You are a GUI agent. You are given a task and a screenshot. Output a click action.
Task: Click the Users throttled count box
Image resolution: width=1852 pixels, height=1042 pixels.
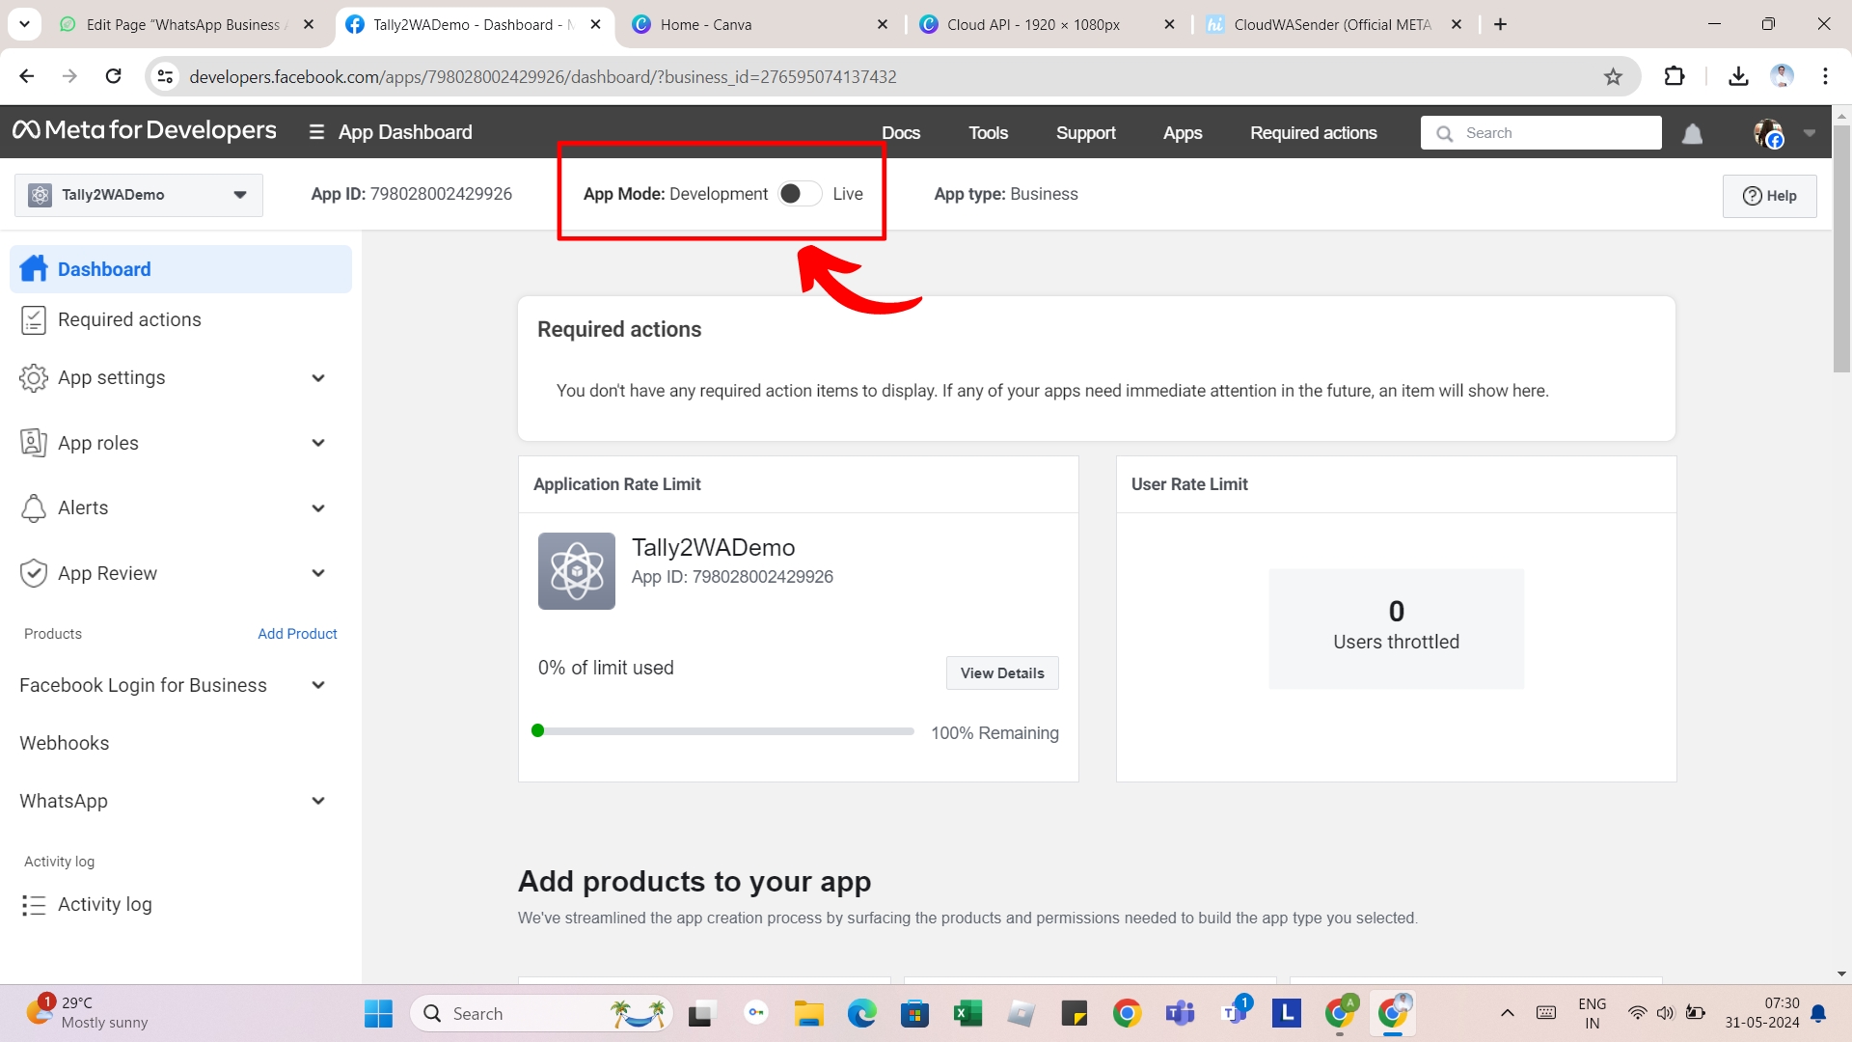[x=1396, y=628]
